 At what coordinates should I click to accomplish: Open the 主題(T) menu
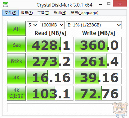43,13
